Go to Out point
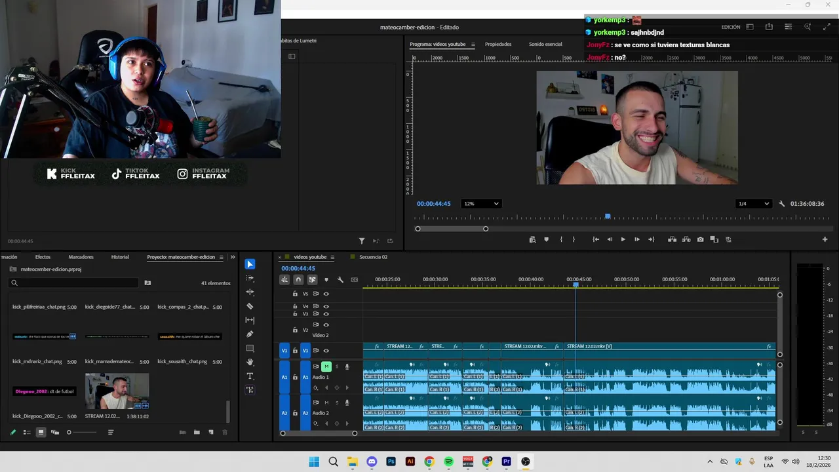 click(651, 239)
